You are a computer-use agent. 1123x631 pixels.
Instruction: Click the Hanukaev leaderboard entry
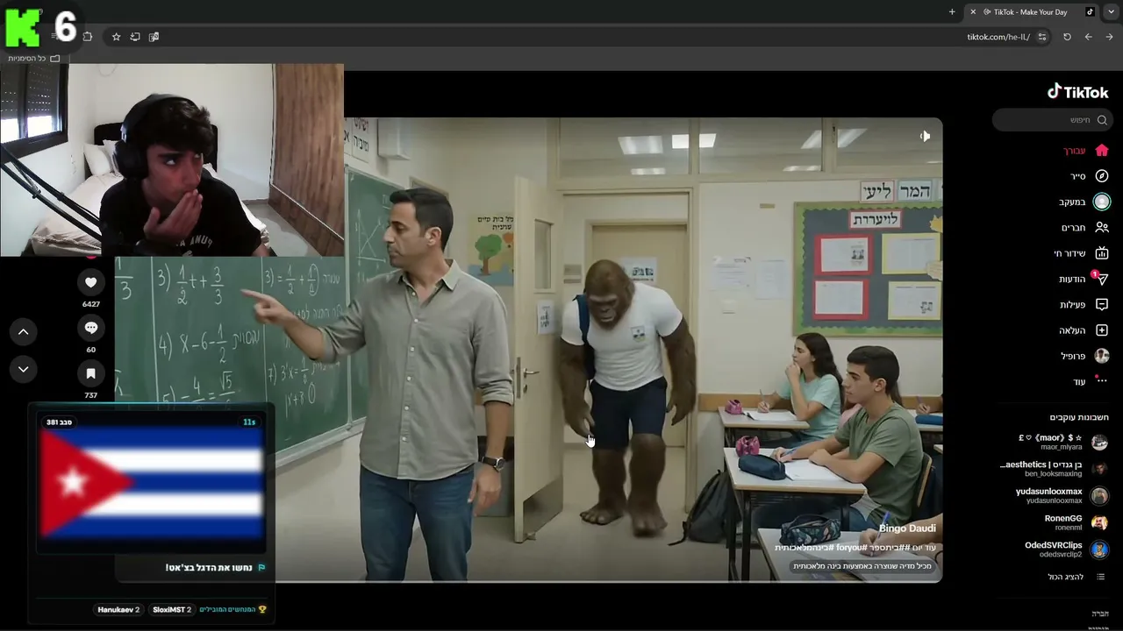[118, 609]
